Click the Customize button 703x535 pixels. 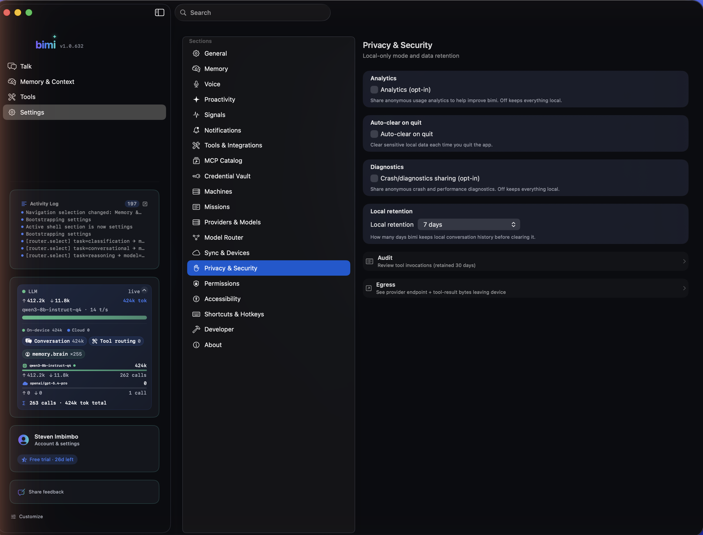pyautogui.click(x=27, y=516)
